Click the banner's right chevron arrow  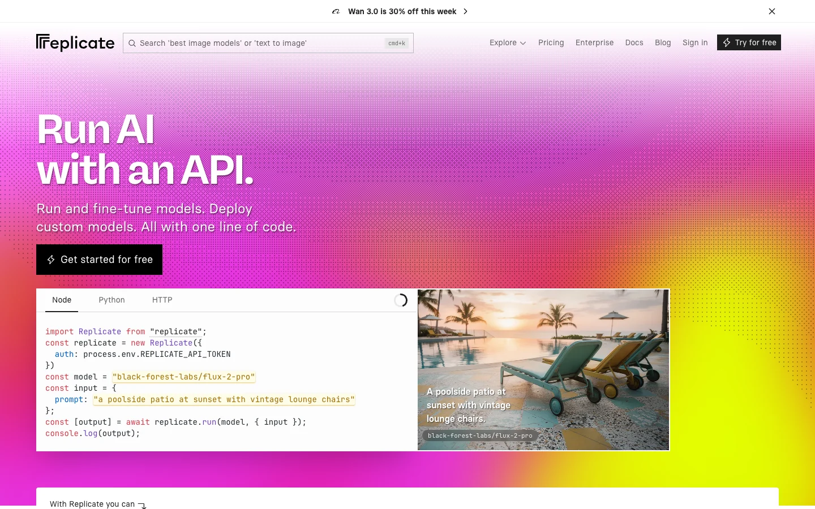(465, 11)
